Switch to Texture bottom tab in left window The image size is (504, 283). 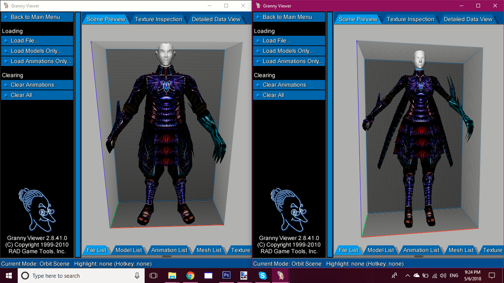[x=240, y=250]
